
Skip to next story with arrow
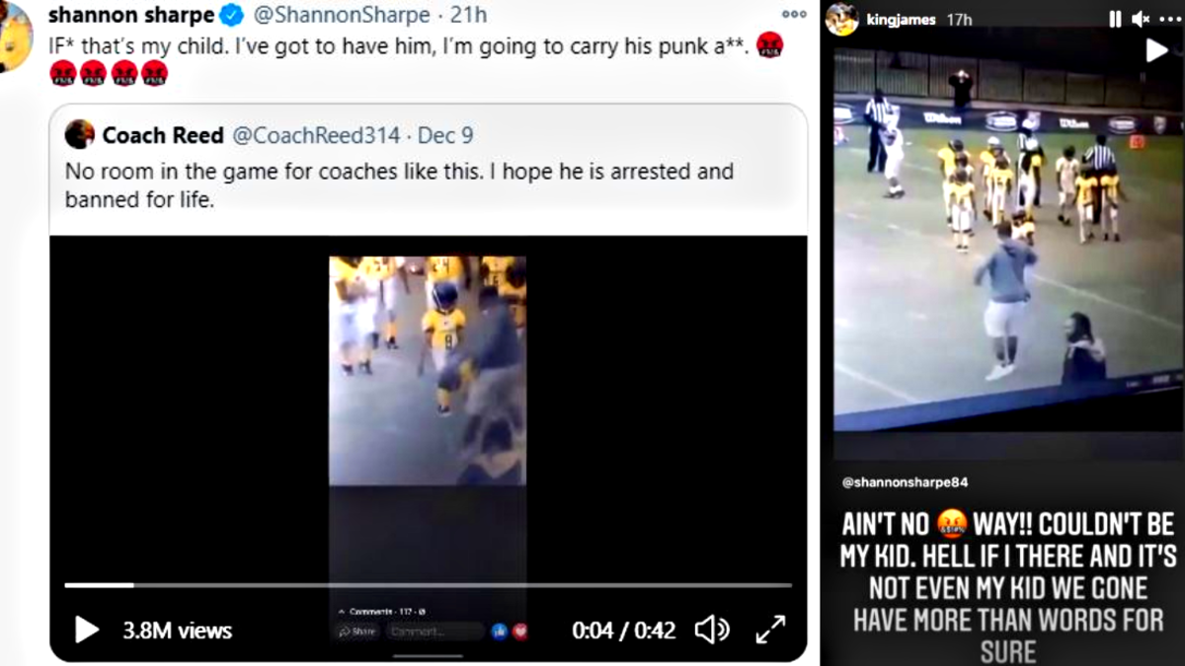(x=1156, y=49)
